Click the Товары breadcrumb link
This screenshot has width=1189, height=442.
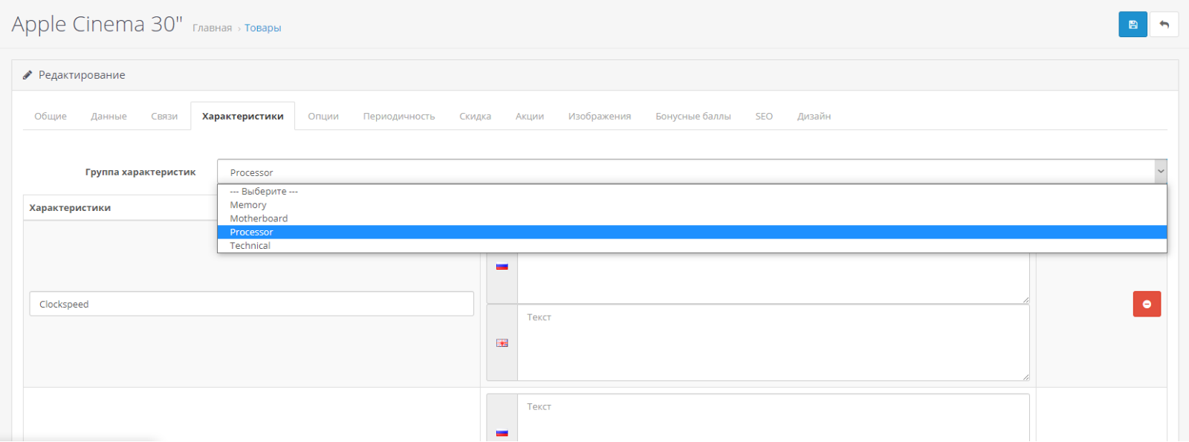click(263, 28)
